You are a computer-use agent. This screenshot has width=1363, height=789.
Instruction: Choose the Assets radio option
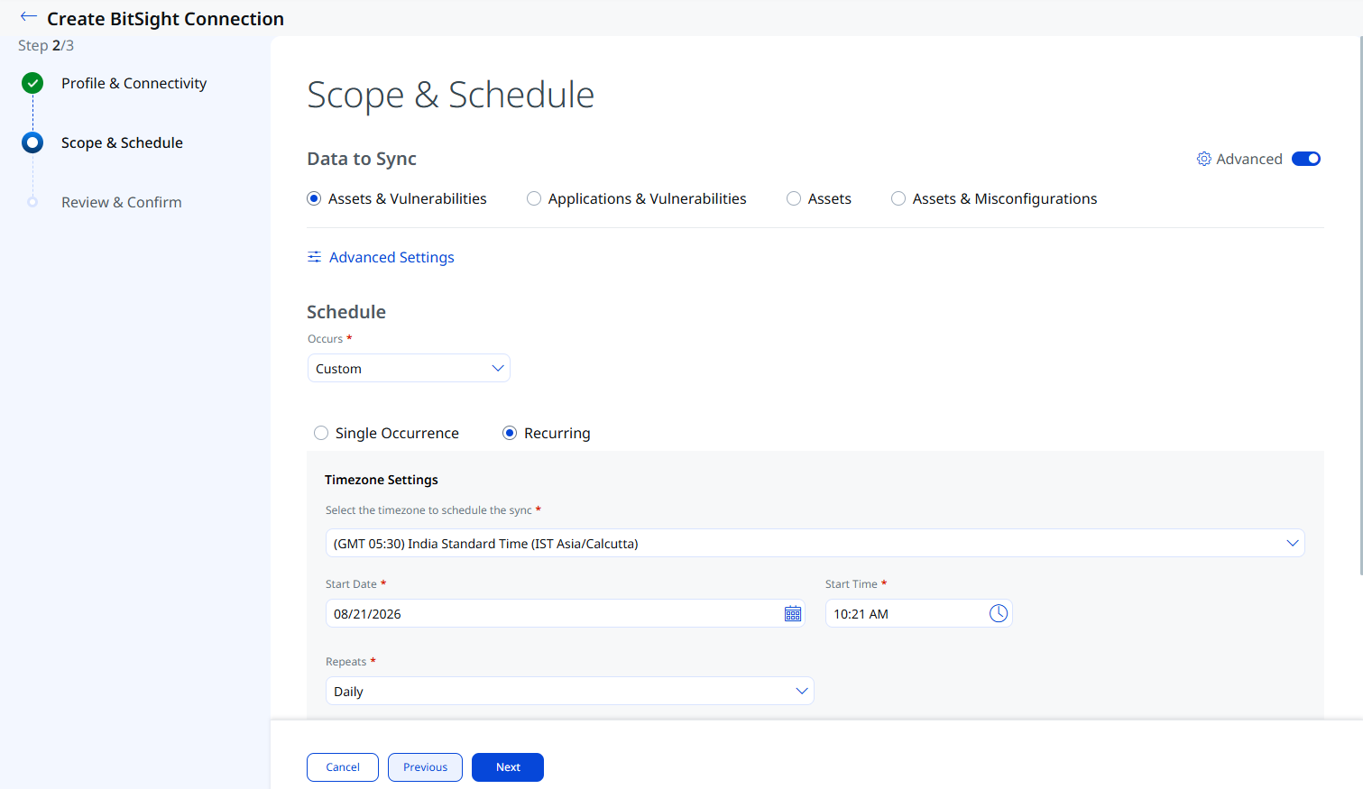tap(794, 198)
